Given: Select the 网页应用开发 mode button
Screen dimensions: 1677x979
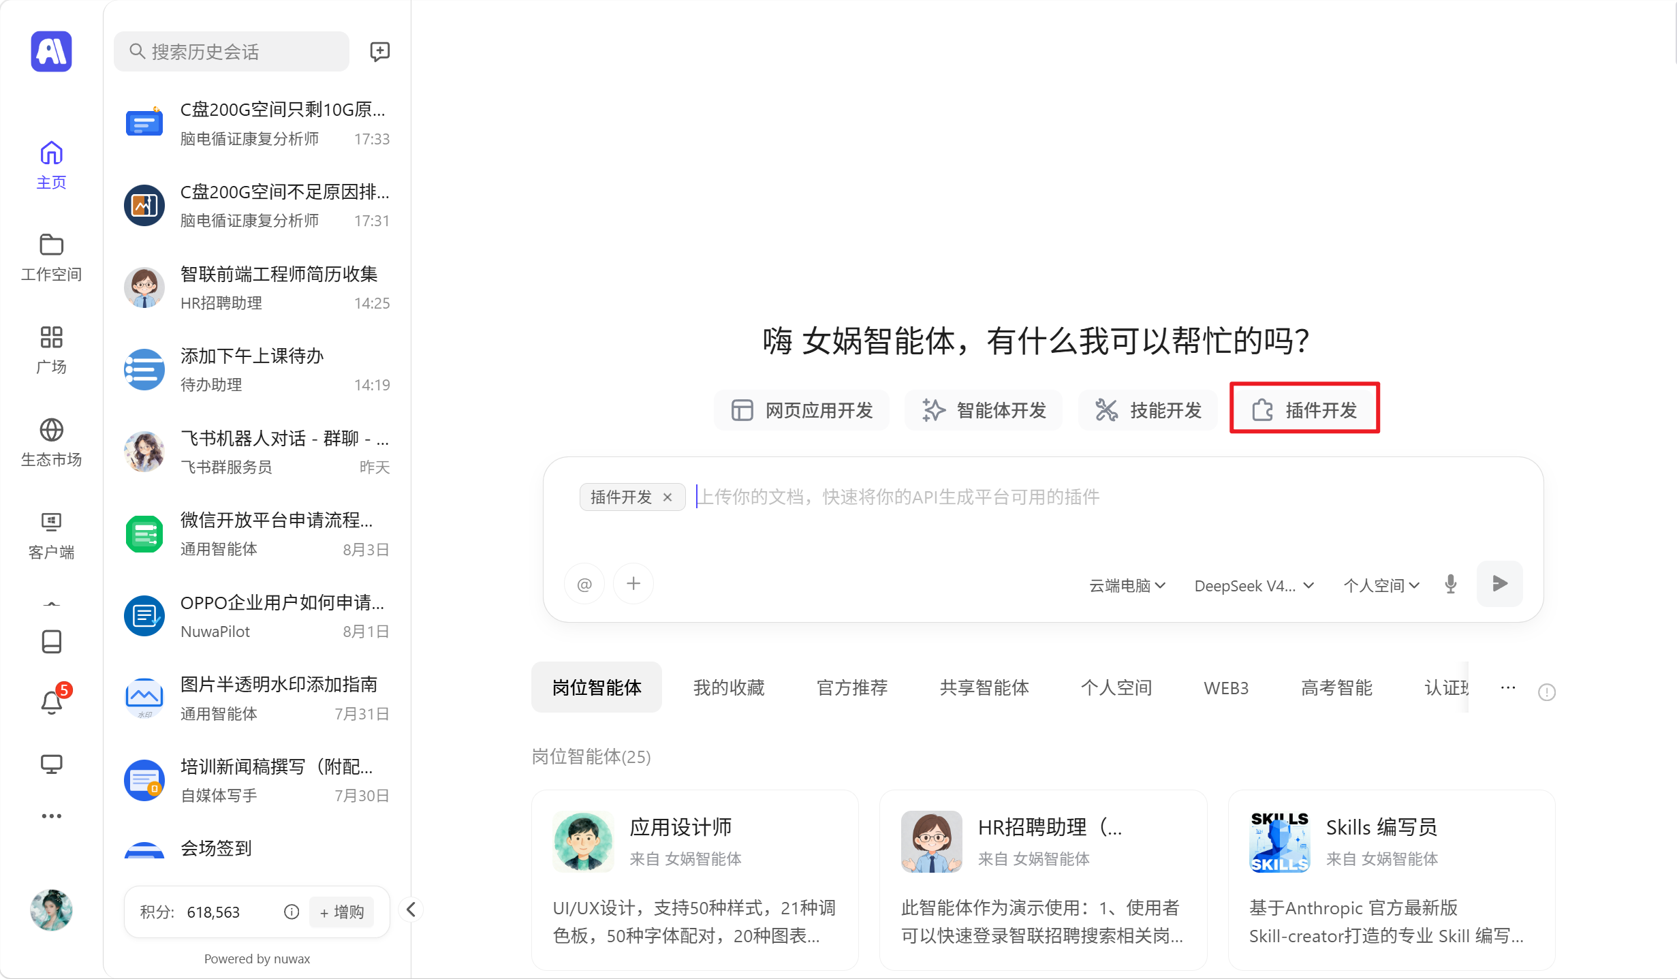Looking at the screenshot, I should pos(802,410).
